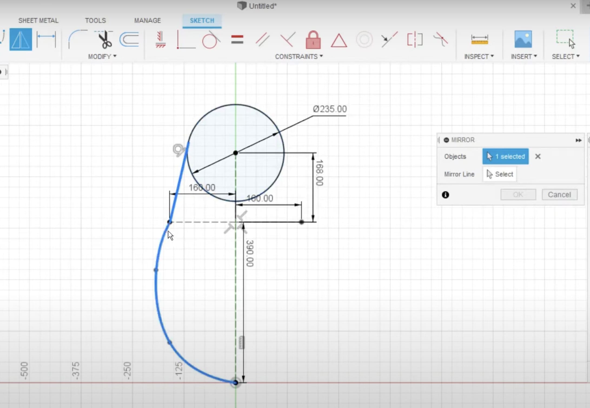Click OK in the Mirror dialog
Image resolution: width=590 pixels, height=408 pixels.
pos(518,195)
